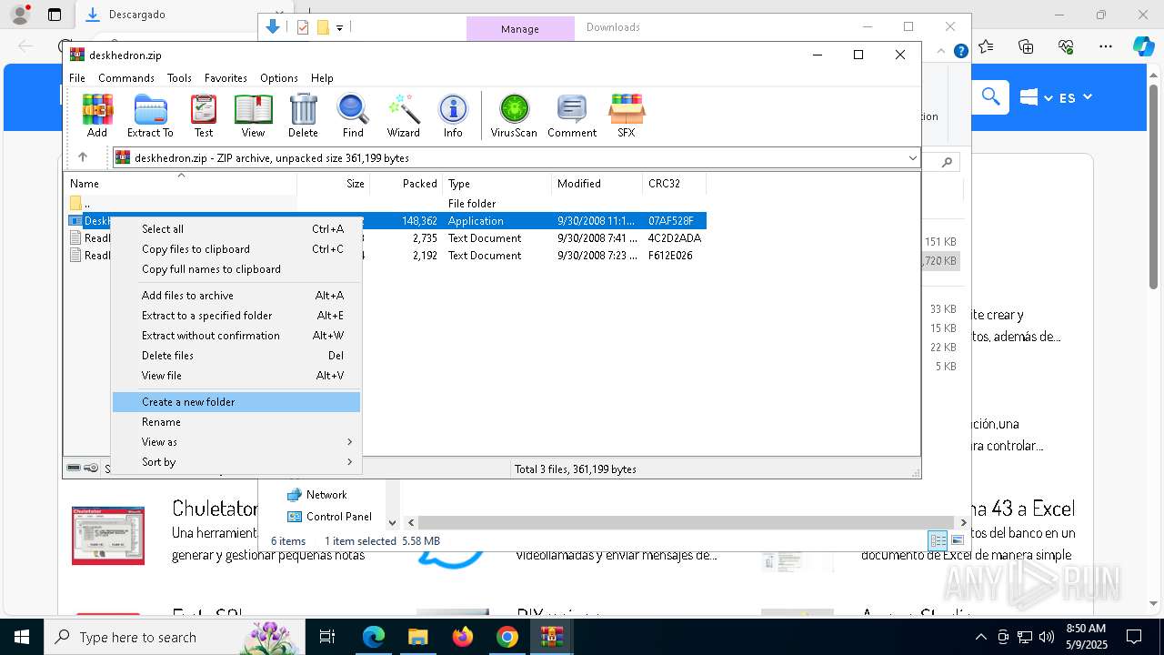The height and width of the screenshot is (655, 1164).
Task: Open the Copilot icon in browser
Action: coord(1143,46)
